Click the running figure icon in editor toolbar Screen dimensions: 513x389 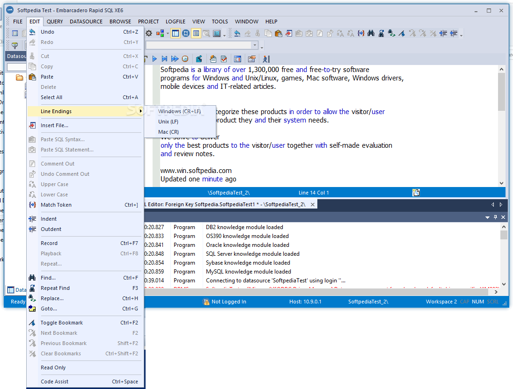point(266,59)
